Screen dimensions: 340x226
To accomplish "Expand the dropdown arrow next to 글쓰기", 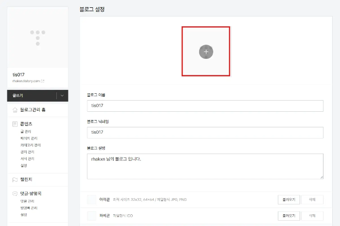I will (x=62, y=96).
